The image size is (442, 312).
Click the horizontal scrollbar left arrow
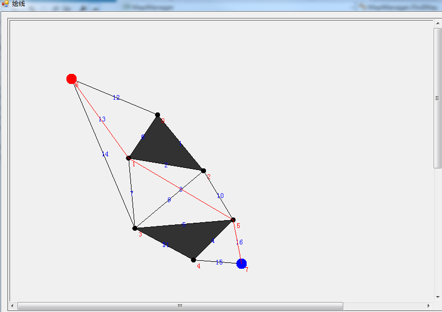coord(12,306)
